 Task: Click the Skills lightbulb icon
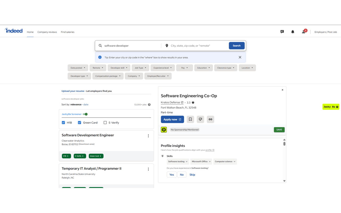[163, 156]
